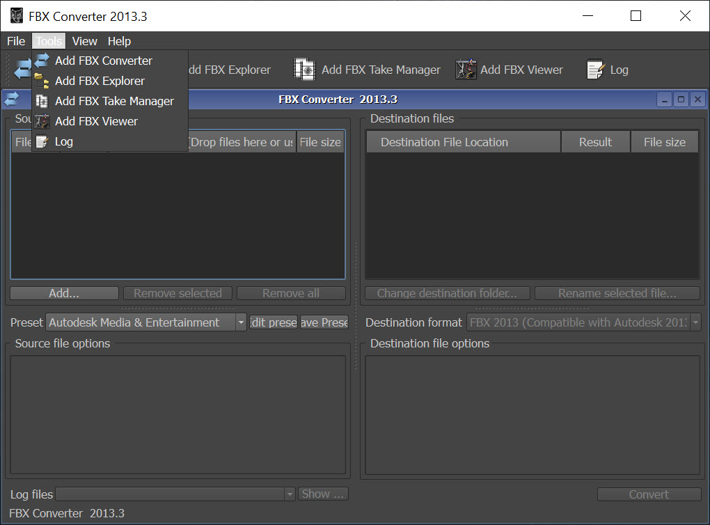Click inside destination files list area

coord(532,215)
